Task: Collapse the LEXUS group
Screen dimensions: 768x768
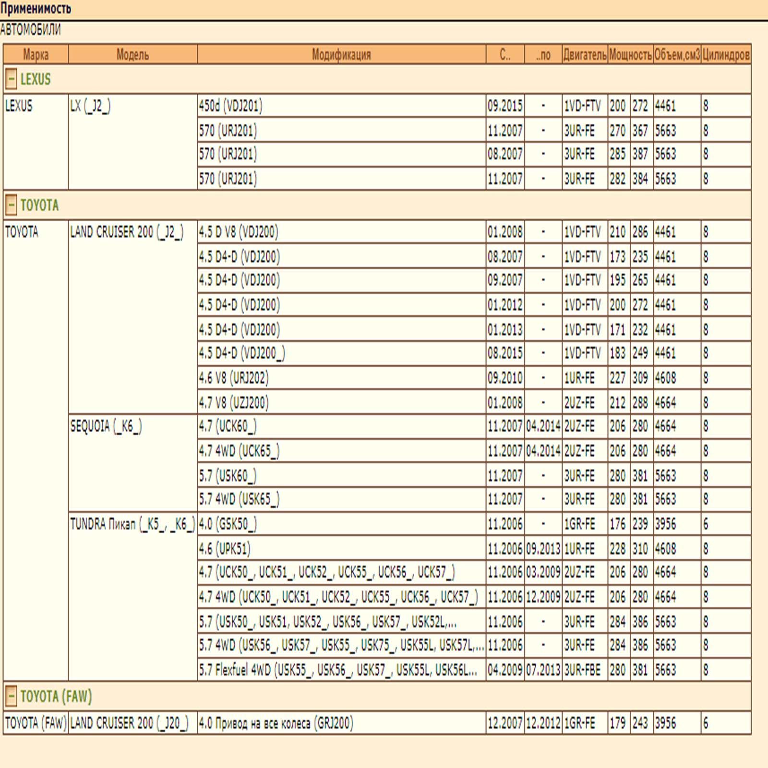Action: point(11,79)
